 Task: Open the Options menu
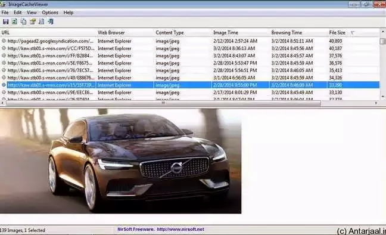click(x=50, y=13)
